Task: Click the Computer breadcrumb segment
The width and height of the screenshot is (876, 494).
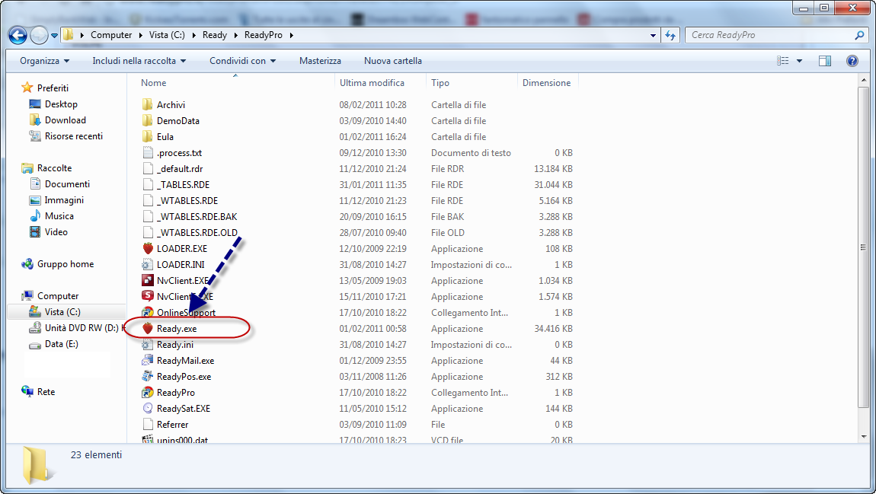Action: click(x=111, y=34)
